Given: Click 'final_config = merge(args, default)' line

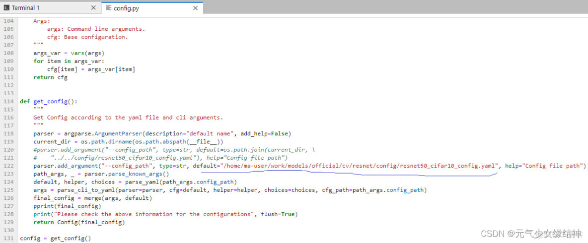Looking at the screenshot, I should pos(93,198).
